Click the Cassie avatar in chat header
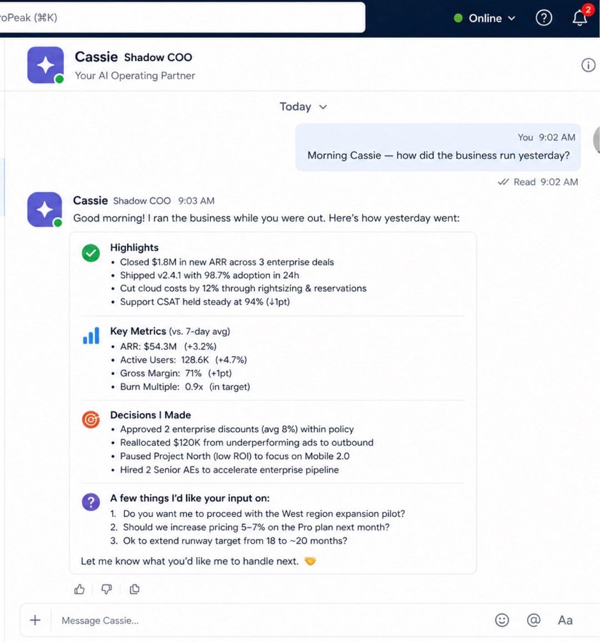 click(x=45, y=65)
